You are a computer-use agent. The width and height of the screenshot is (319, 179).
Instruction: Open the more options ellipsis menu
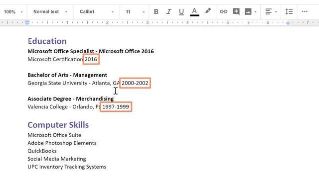click(x=305, y=11)
